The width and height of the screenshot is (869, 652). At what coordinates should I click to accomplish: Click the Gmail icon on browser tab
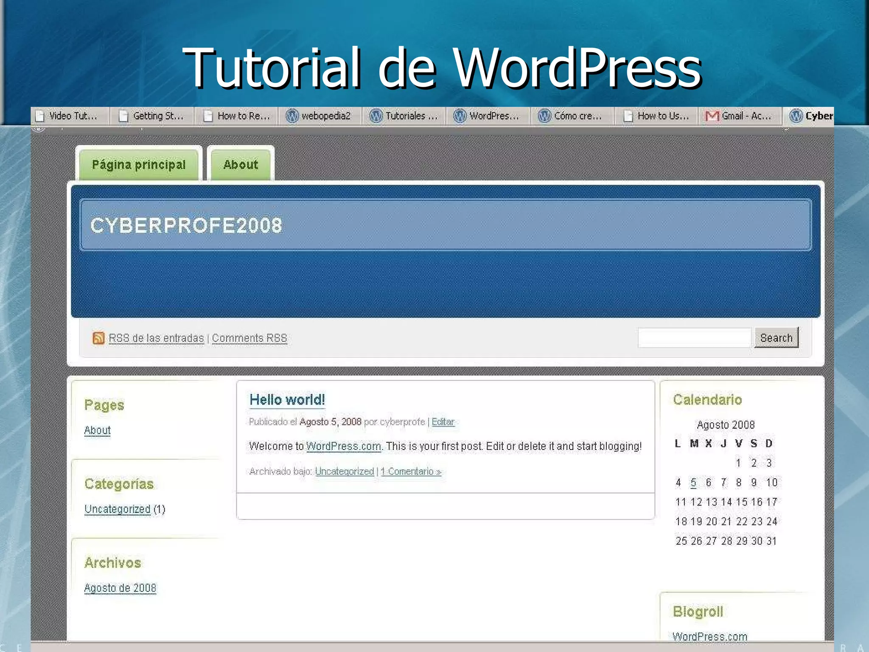pyautogui.click(x=712, y=115)
